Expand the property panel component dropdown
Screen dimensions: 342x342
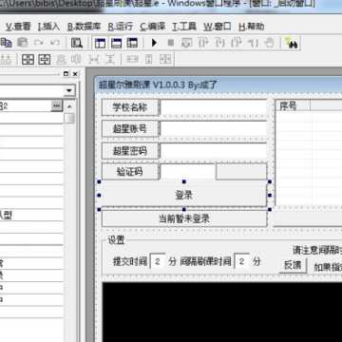click(x=68, y=91)
